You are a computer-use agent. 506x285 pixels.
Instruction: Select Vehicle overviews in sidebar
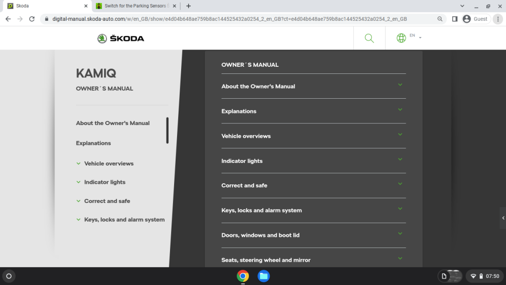pos(109,164)
